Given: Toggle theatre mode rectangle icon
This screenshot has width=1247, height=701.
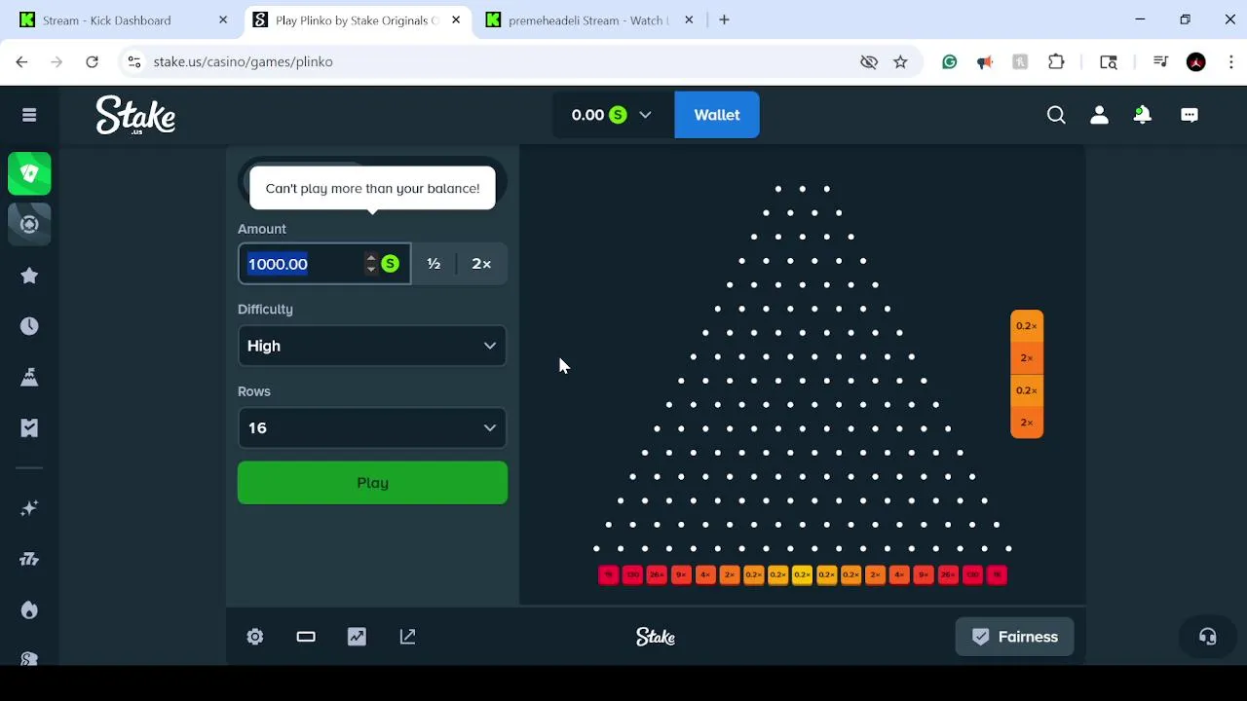Looking at the screenshot, I should (x=306, y=637).
